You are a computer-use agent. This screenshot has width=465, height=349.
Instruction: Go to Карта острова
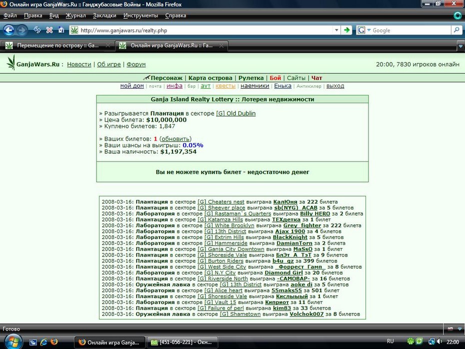[210, 78]
